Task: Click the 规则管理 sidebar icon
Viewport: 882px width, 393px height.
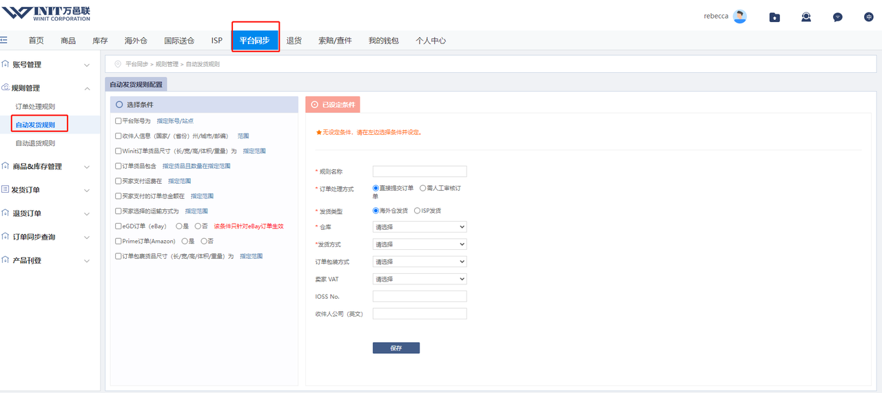Action: 6,87
